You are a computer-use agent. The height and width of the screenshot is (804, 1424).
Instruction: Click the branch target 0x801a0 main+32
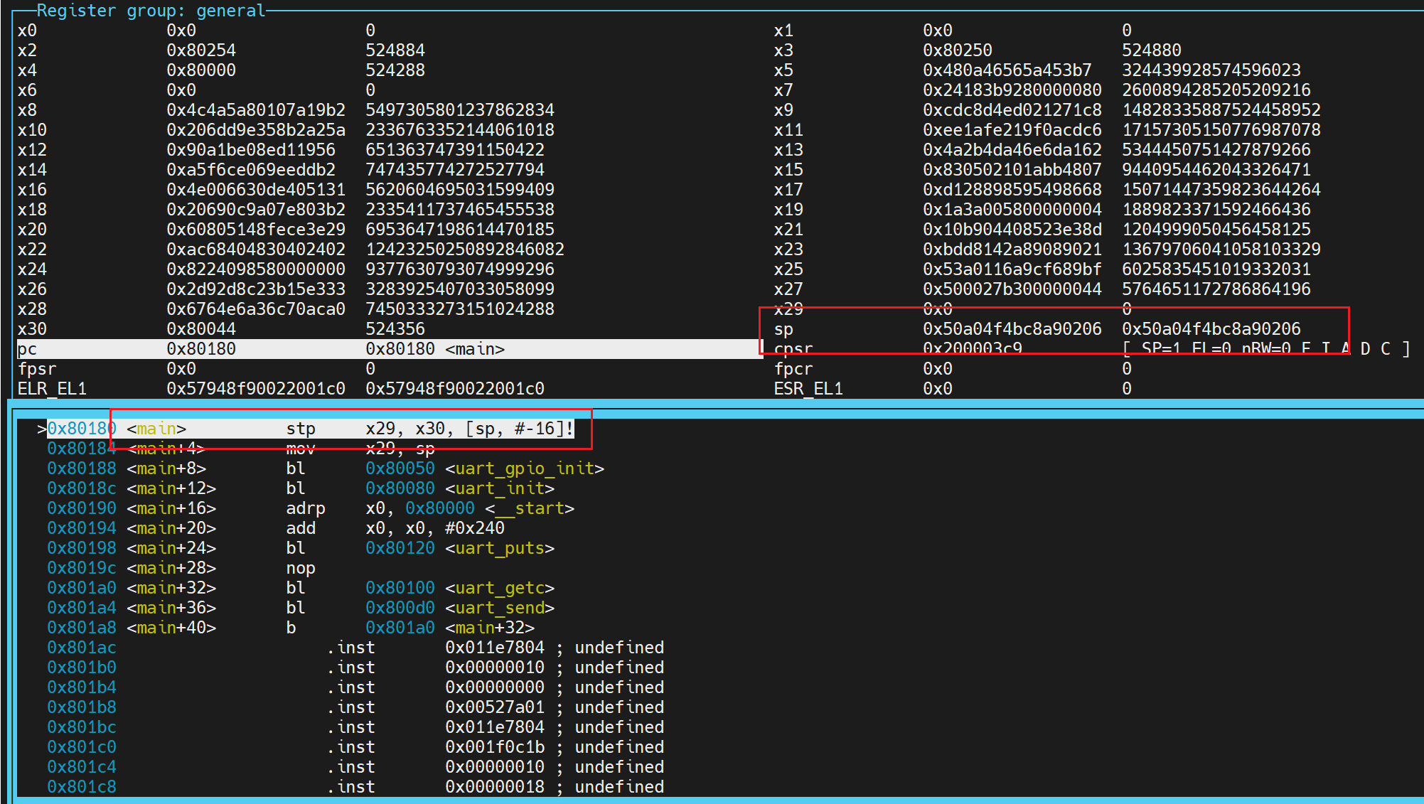pyautogui.click(x=400, y=628)
